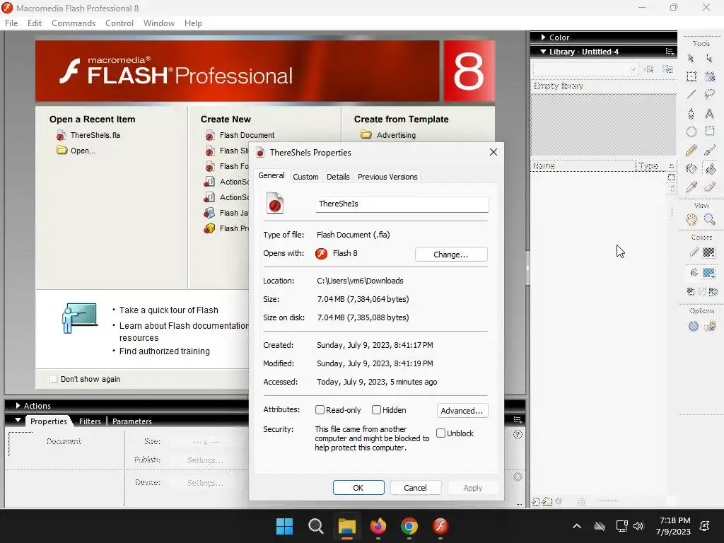Collapse the Properties panel with its triangle
The height and width of the screenshot is (543, 724).
coord(18,421)
